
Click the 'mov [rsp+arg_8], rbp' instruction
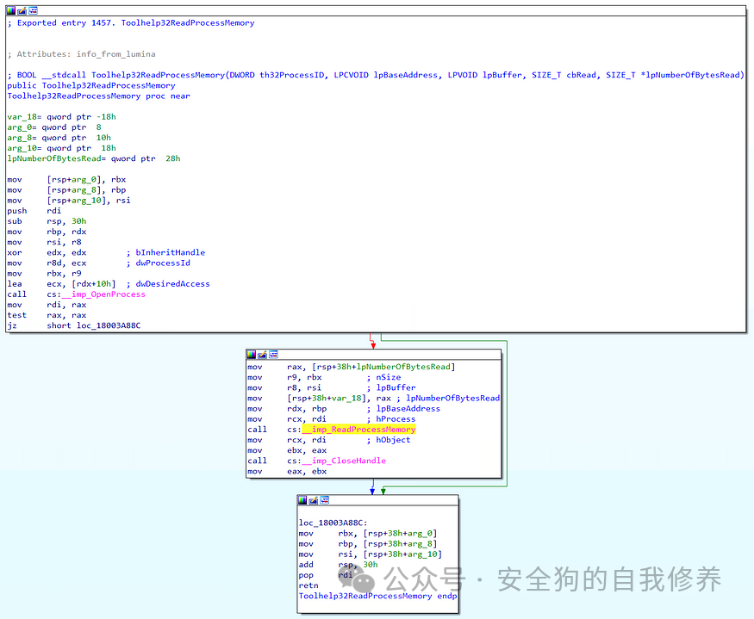[66, 190]
